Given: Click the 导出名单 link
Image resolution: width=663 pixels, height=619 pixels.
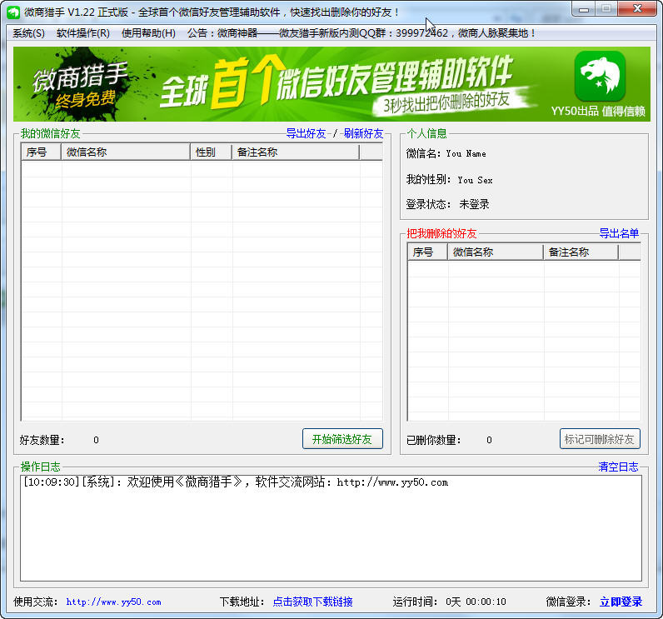Looking at the screenshot, I should 619,233.
